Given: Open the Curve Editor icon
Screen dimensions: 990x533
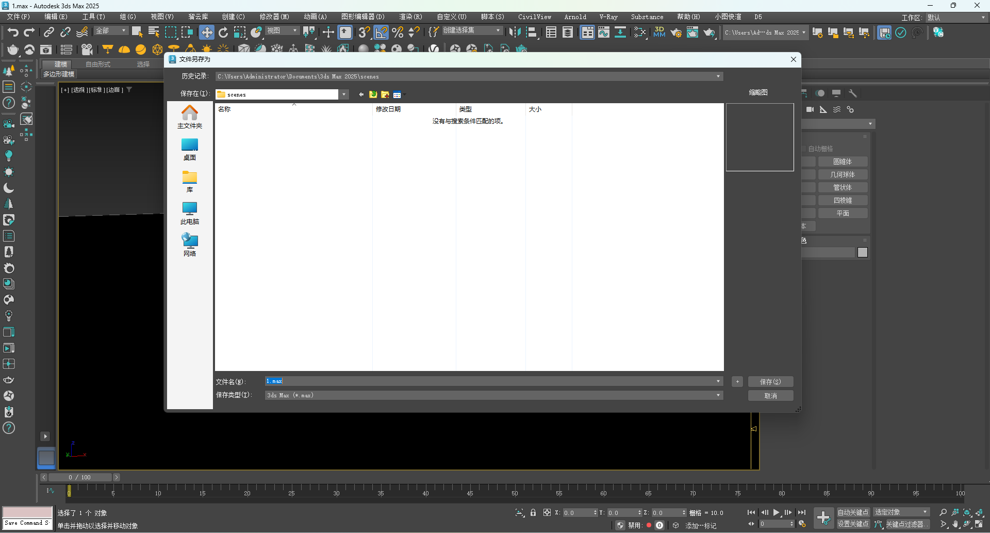Looking at the screenshot, I should pos(604,33).
